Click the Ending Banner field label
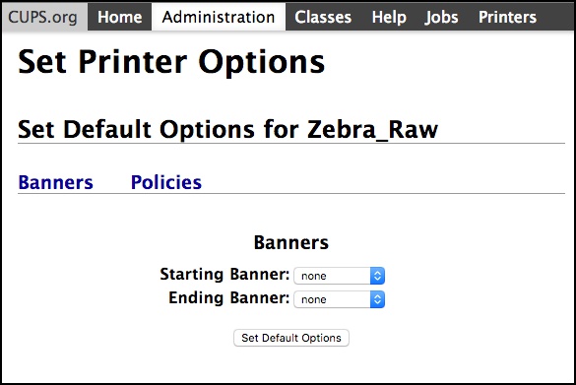Image resolution: width=576 pixels, height=385 pixels. [x=229, y=298]
